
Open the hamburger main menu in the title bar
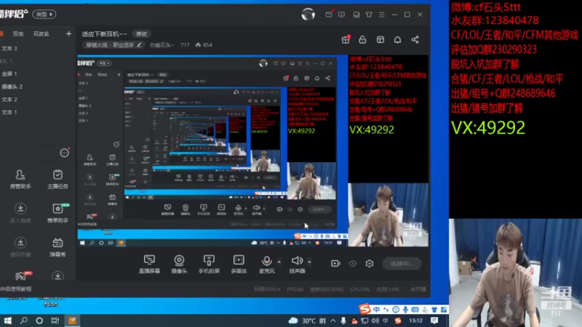[x=382, y=15]
